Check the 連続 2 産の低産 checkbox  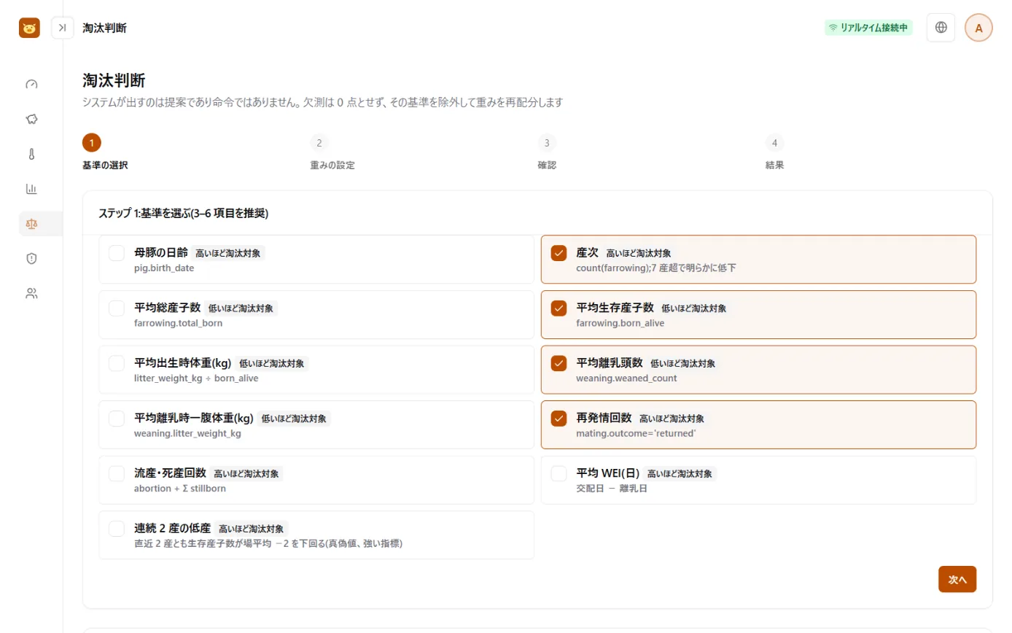pos(117,529)
